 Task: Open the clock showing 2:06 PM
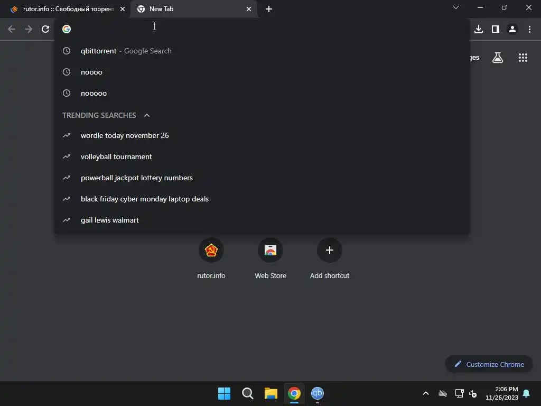[x=502, y=393]
